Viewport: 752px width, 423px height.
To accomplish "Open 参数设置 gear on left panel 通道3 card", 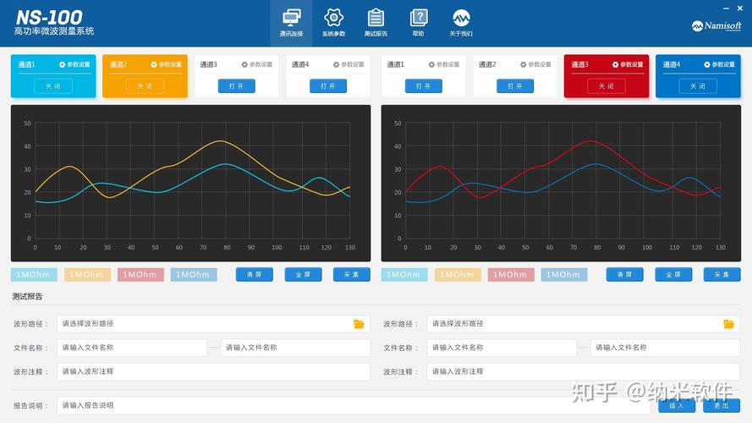I will coord(256,64).
